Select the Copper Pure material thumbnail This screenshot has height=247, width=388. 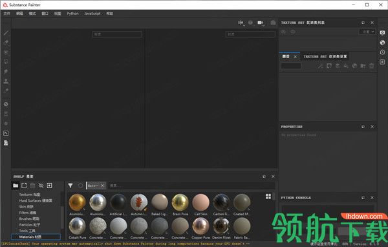200,226
